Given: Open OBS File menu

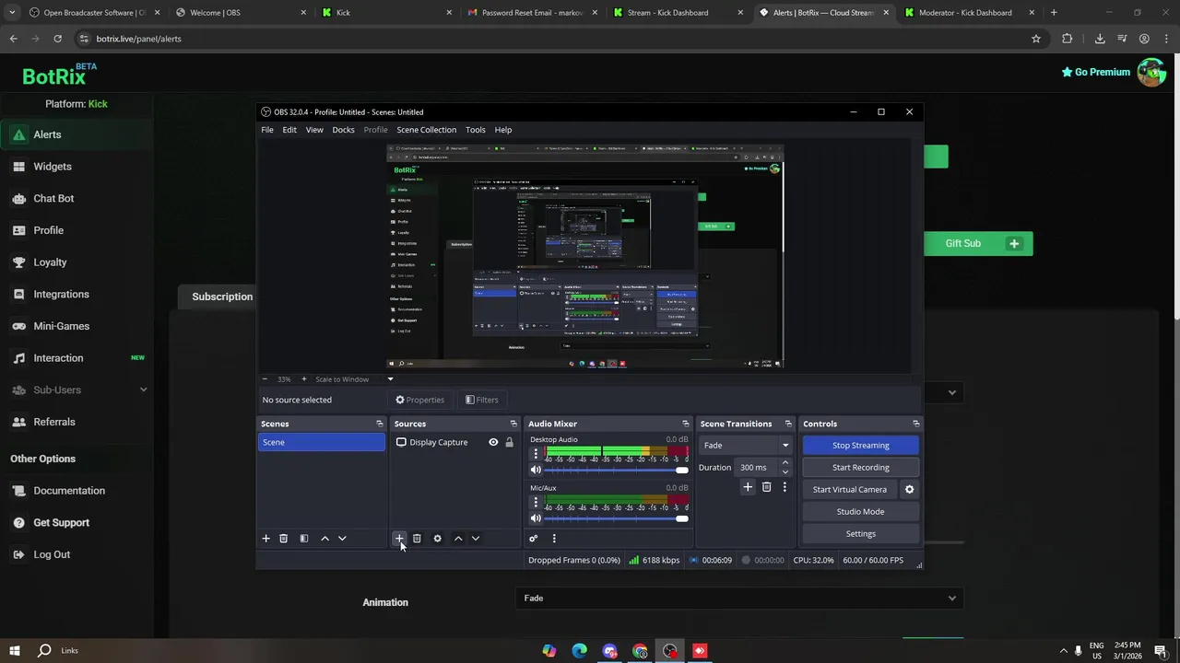Looking at the screenshot, I should [266, 130].
